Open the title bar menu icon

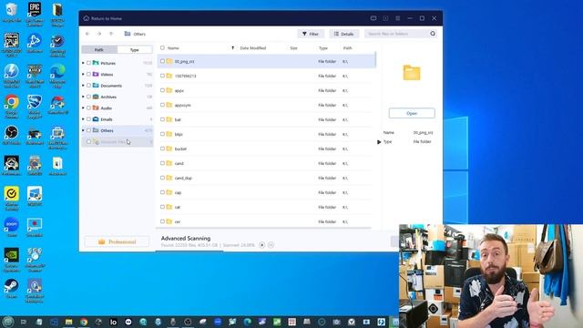click(x=397, y=18)
